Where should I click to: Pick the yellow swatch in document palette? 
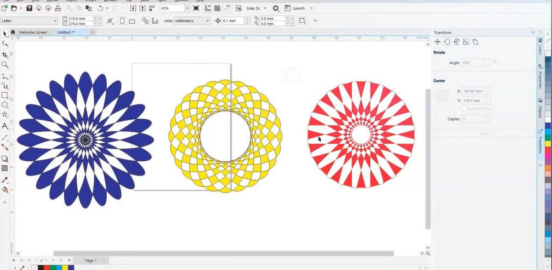click(65, 268)
